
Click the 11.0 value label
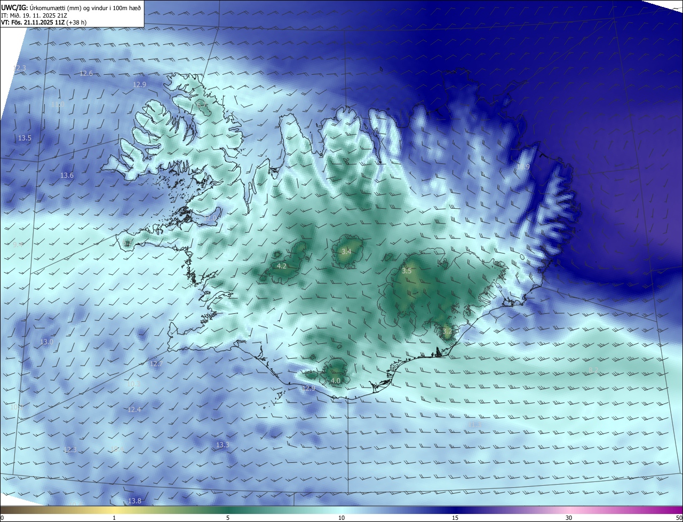[x=58, y=105]
